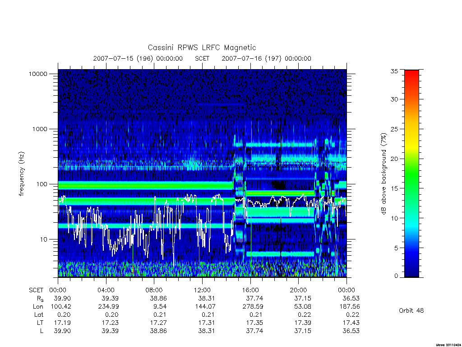Click the "LT" row label

[40, 323]
